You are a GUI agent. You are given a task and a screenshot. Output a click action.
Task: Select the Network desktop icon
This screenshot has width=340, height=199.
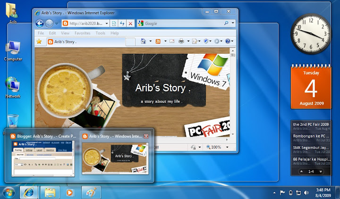[13, 88]
